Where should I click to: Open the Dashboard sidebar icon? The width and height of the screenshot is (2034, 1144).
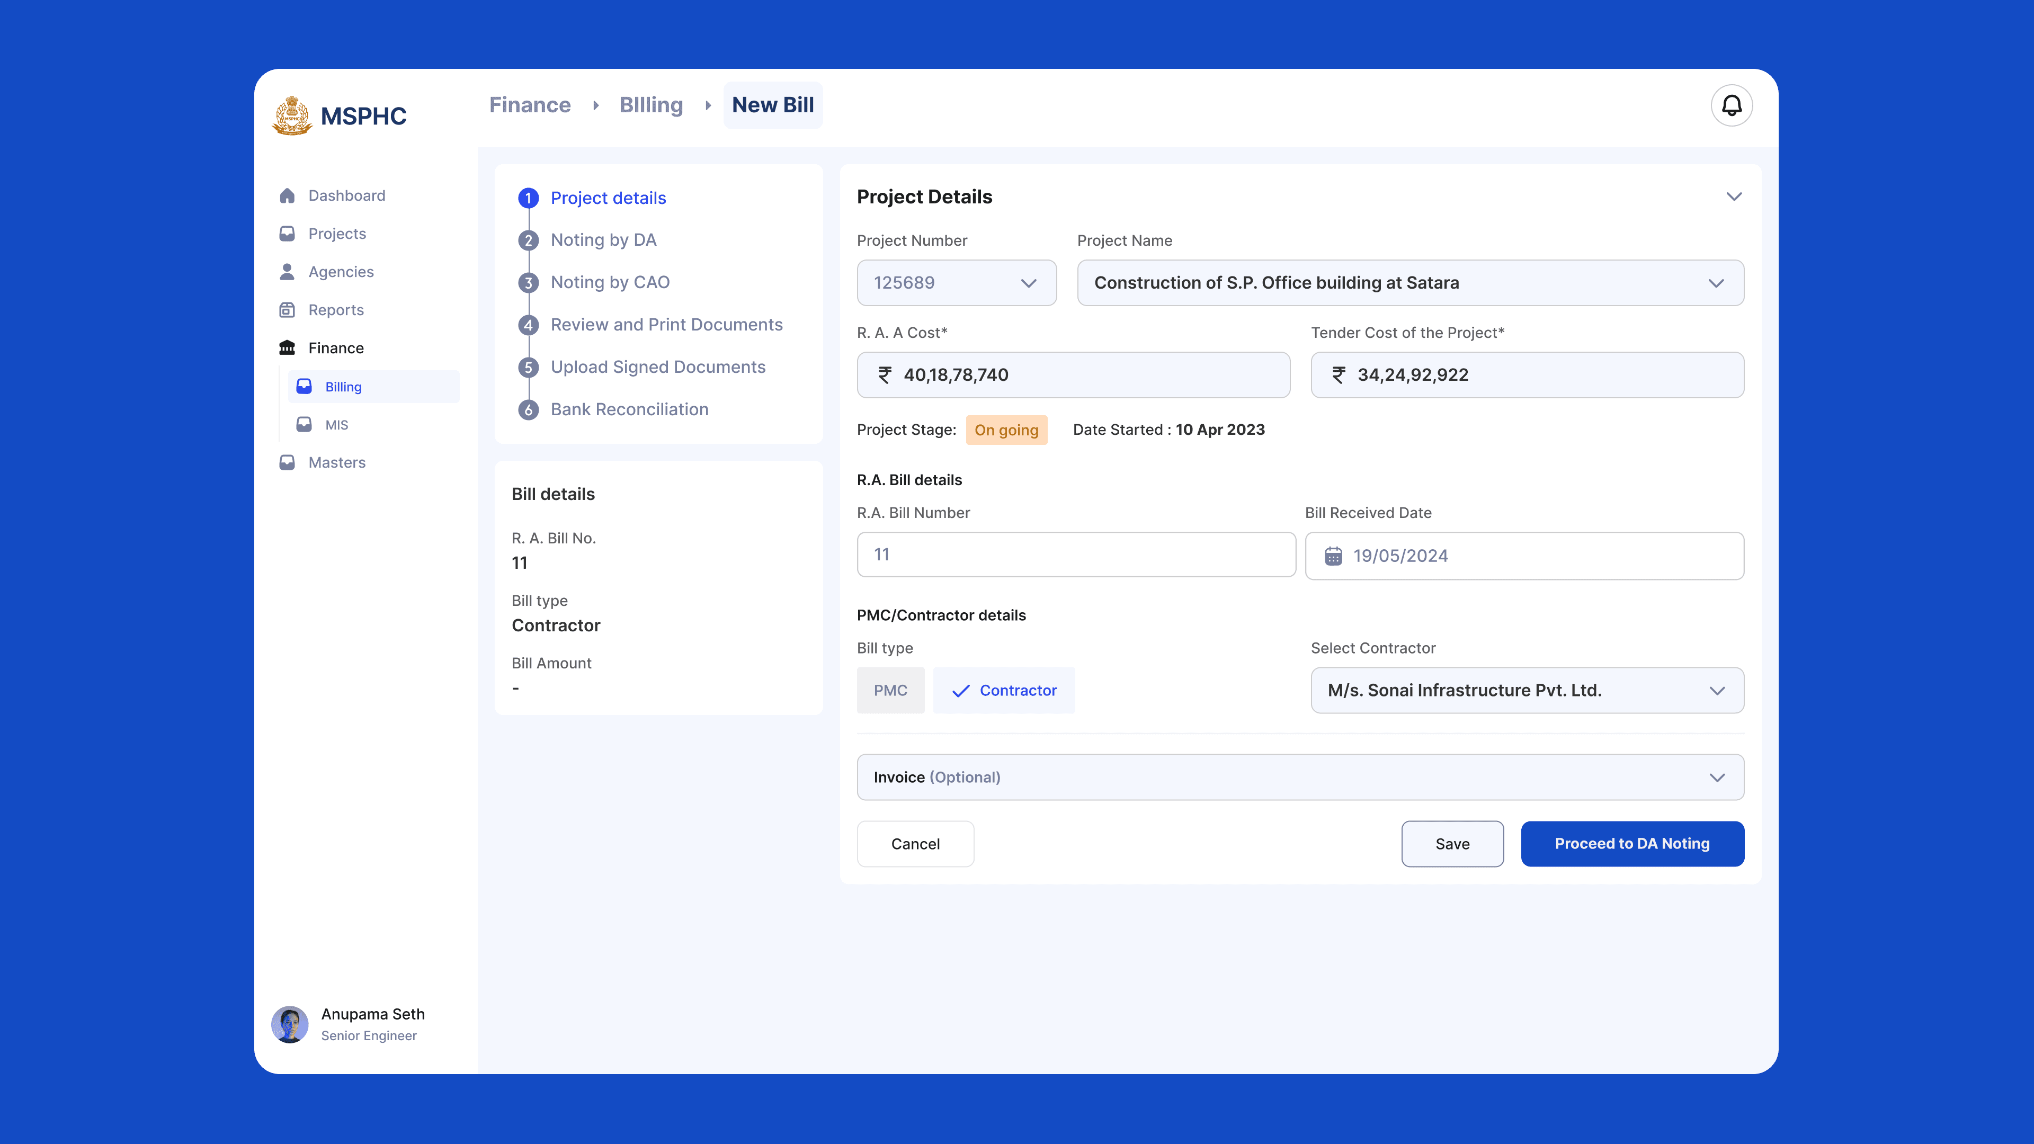click(x=288, y=195)
